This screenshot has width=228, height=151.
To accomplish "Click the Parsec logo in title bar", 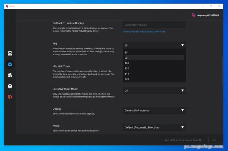I will point(7,6).
